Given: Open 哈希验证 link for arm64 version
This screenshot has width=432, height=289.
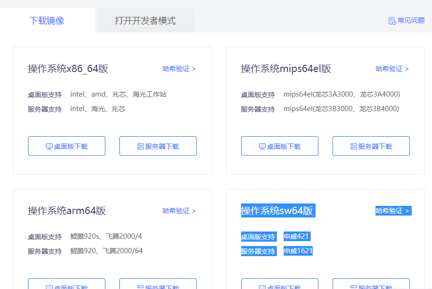Looking at the screenshot, I should [x=179, y=211].
